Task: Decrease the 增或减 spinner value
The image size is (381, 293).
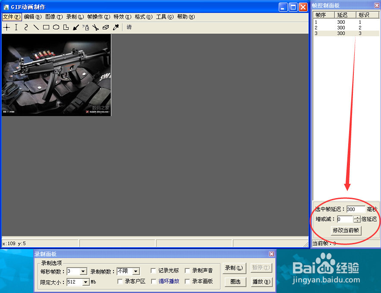Action: click(357, 221)
